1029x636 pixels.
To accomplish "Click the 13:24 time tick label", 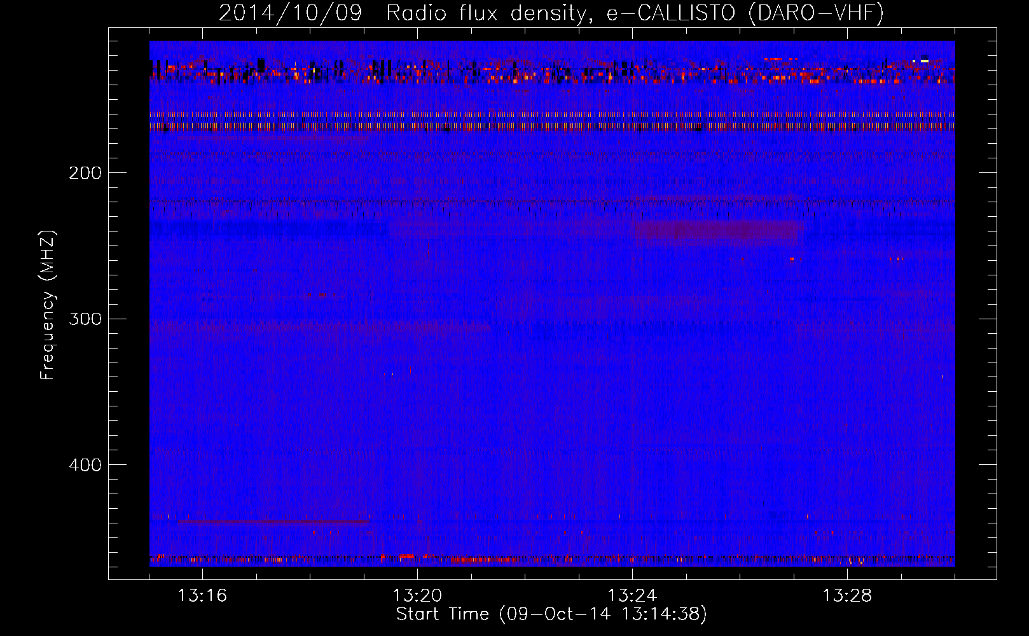I will 632,596.
